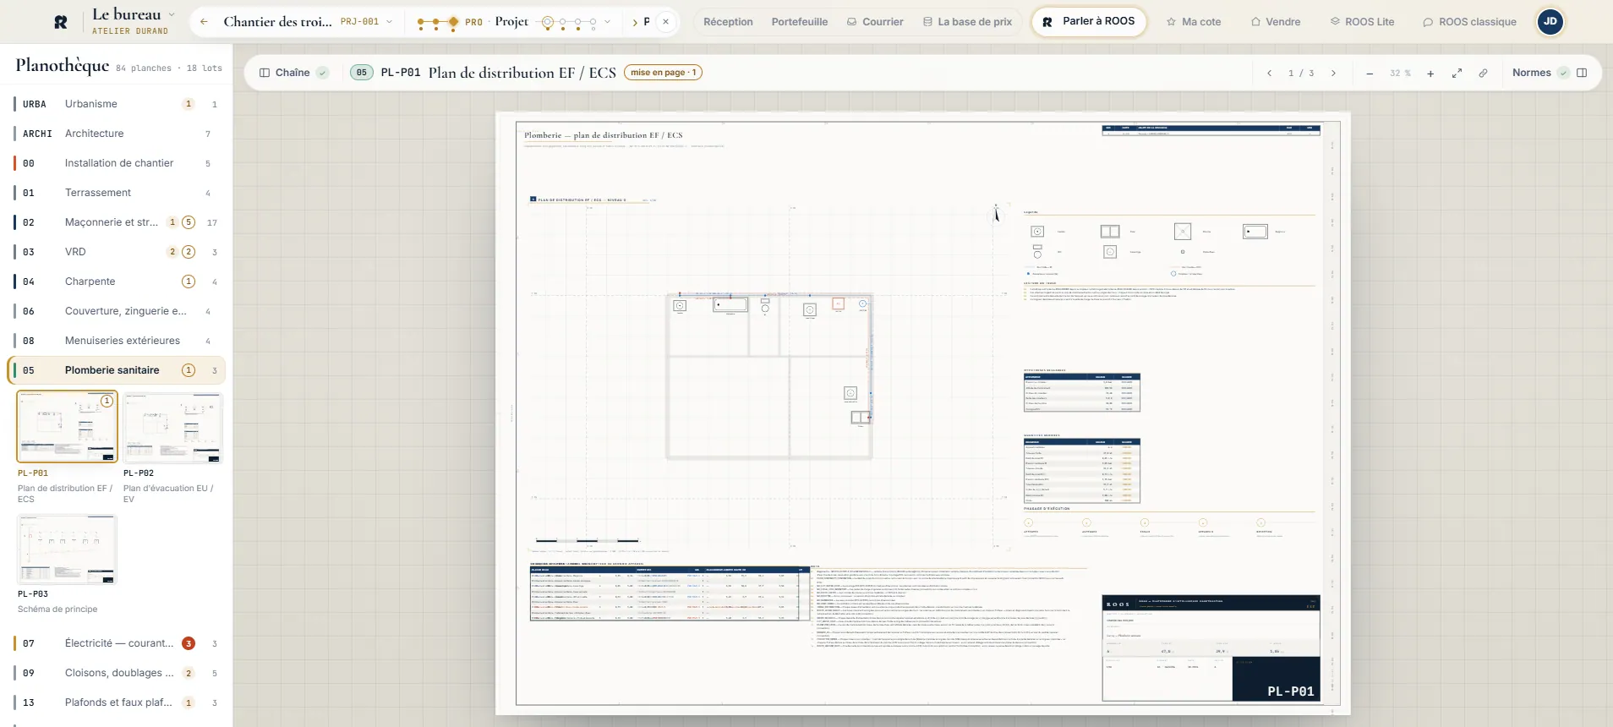The width and height of the screenshot is (1613, 727).
Task: Open the Réception tab
Action: (x=728, y=22)
